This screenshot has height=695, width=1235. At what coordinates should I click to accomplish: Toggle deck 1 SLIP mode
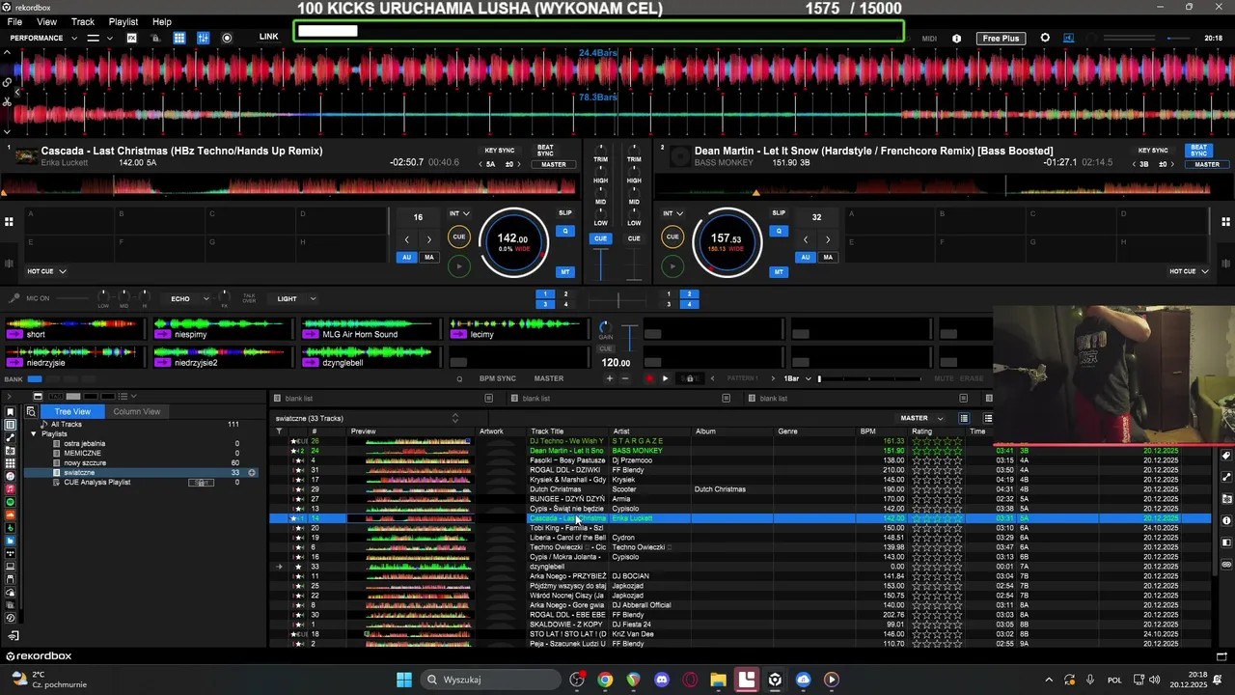point(565,213)
